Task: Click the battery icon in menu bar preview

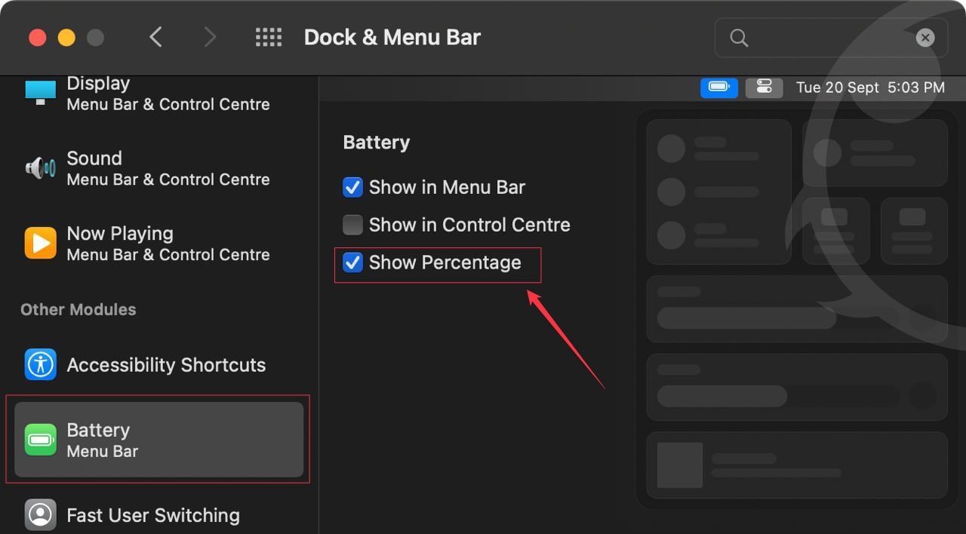Action: pyautogui.click(x=718, y=87)
